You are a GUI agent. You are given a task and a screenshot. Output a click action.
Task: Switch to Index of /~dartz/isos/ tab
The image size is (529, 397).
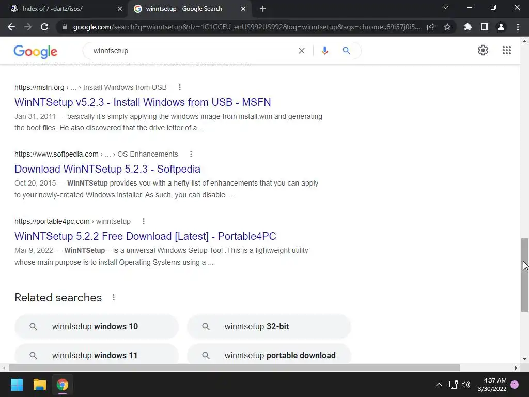(x=64, y=9)
